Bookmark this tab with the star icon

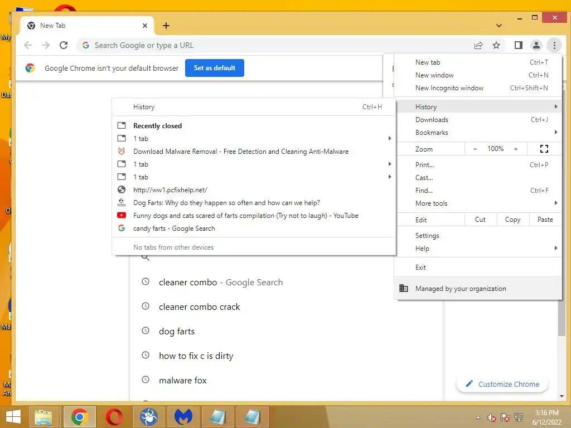496,45
